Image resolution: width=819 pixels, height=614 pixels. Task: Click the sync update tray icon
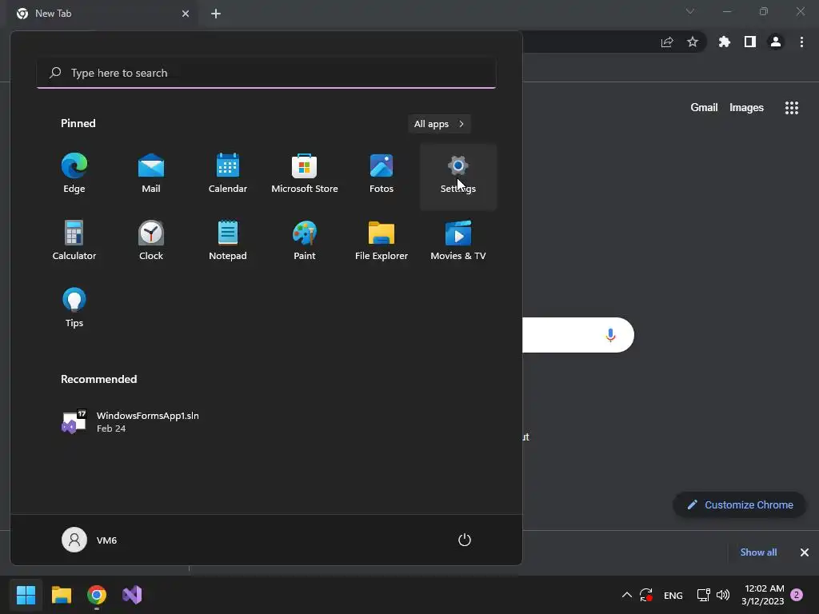tap(646, 595)
